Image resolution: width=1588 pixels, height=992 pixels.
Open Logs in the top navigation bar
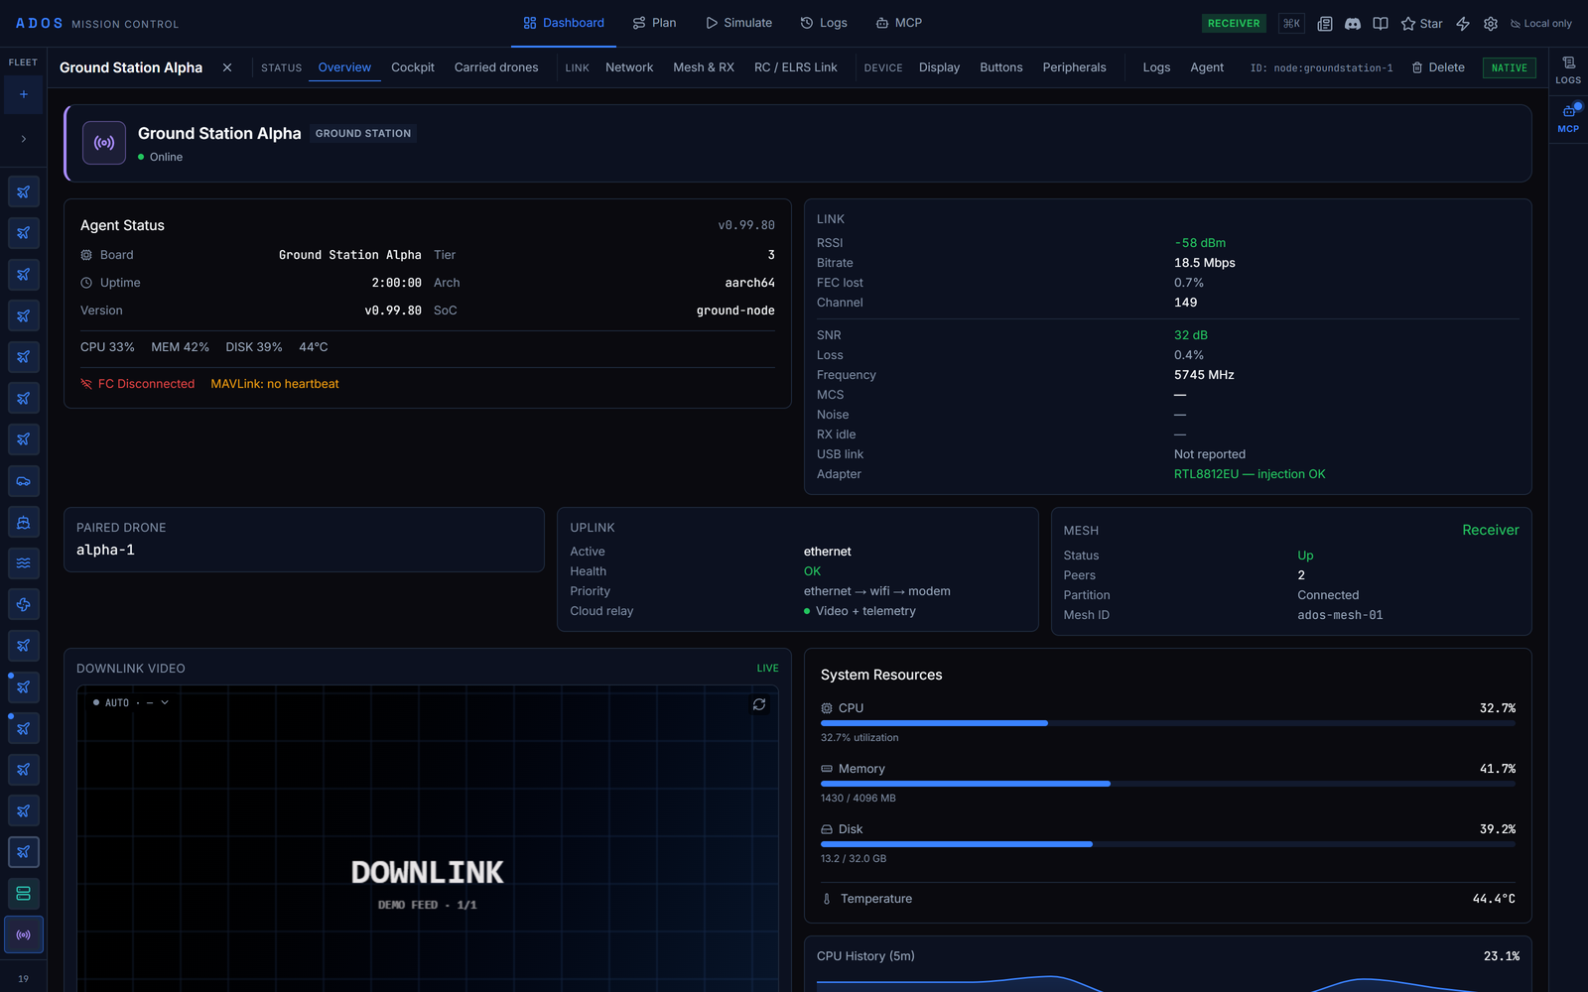coord(824,23)
